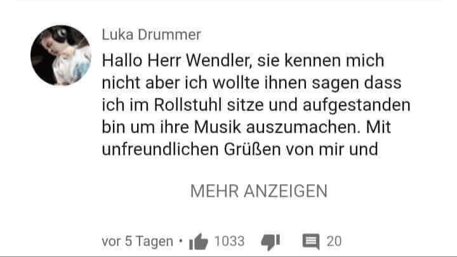Viewport: 457px width, 257px height.
Task: Like the comment with thumbs-up icon
Action: click(199, 242)
